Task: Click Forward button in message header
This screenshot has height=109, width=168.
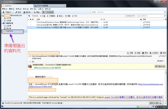Action: tap(138, 53)
